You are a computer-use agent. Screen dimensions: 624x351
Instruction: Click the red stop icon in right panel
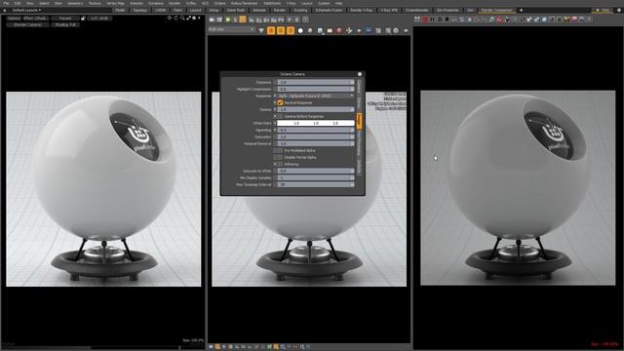click(425, 19)
